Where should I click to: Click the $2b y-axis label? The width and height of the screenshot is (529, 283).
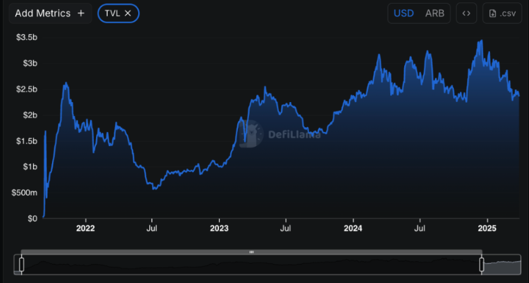pyautogui.click(x=30, y=115)
